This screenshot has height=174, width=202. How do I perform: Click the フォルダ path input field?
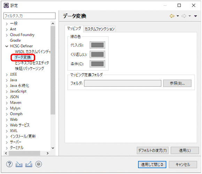point(123,83)
